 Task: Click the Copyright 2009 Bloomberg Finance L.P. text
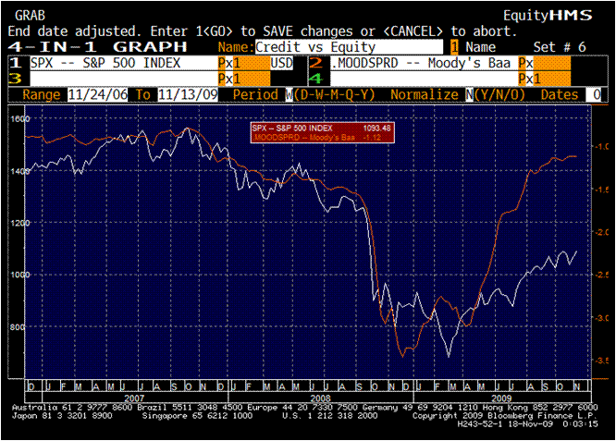(505, 416)
